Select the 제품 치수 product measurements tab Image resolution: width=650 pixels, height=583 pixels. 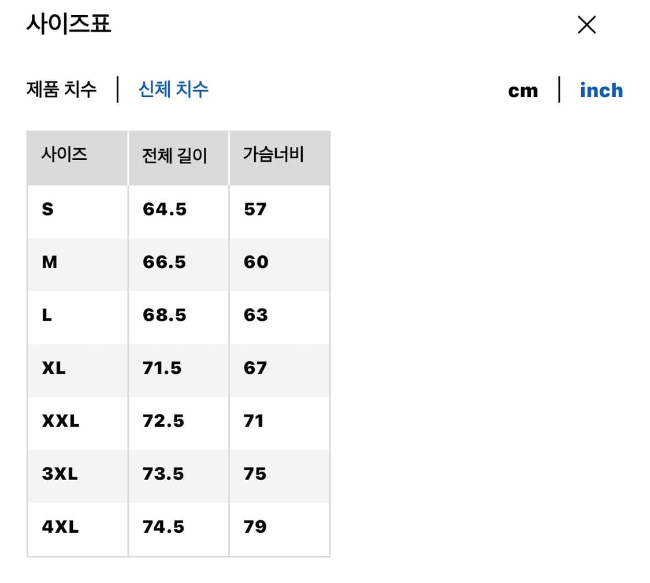[x=61, y=89]
